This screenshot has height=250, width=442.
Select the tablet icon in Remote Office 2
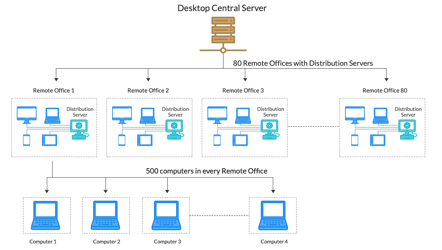tap(145, 140)
